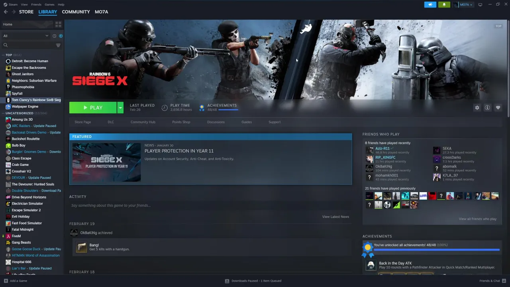Open the DLC link
Viewport: 510px width, 287px height.
click(x=111, y=122)
